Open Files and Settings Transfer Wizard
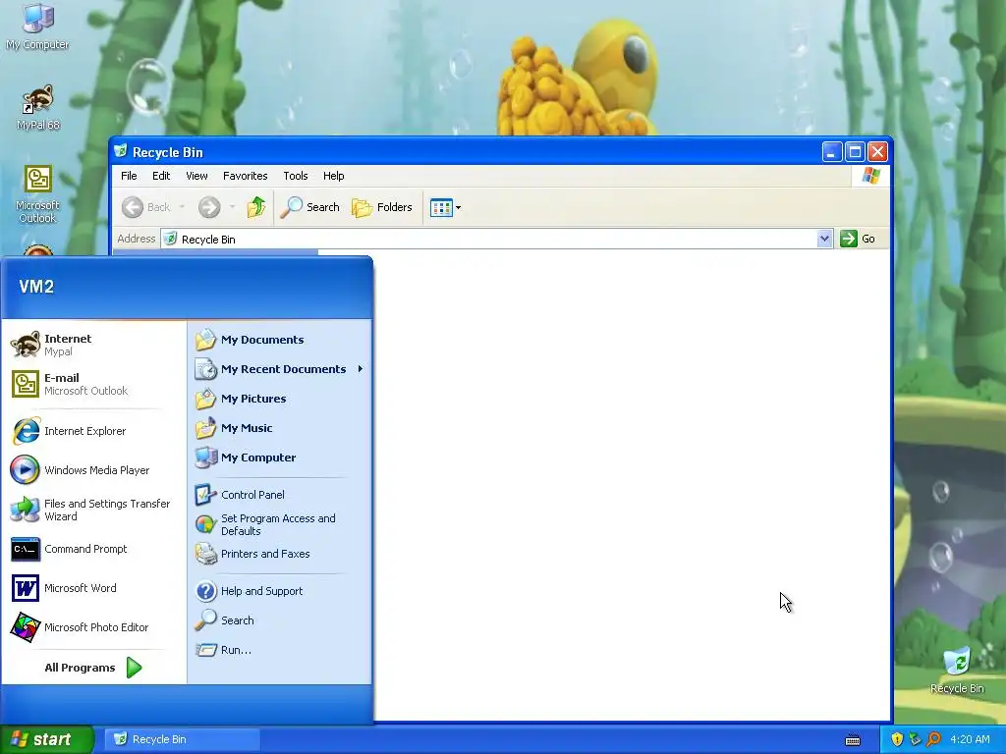 tap(93, 510)
